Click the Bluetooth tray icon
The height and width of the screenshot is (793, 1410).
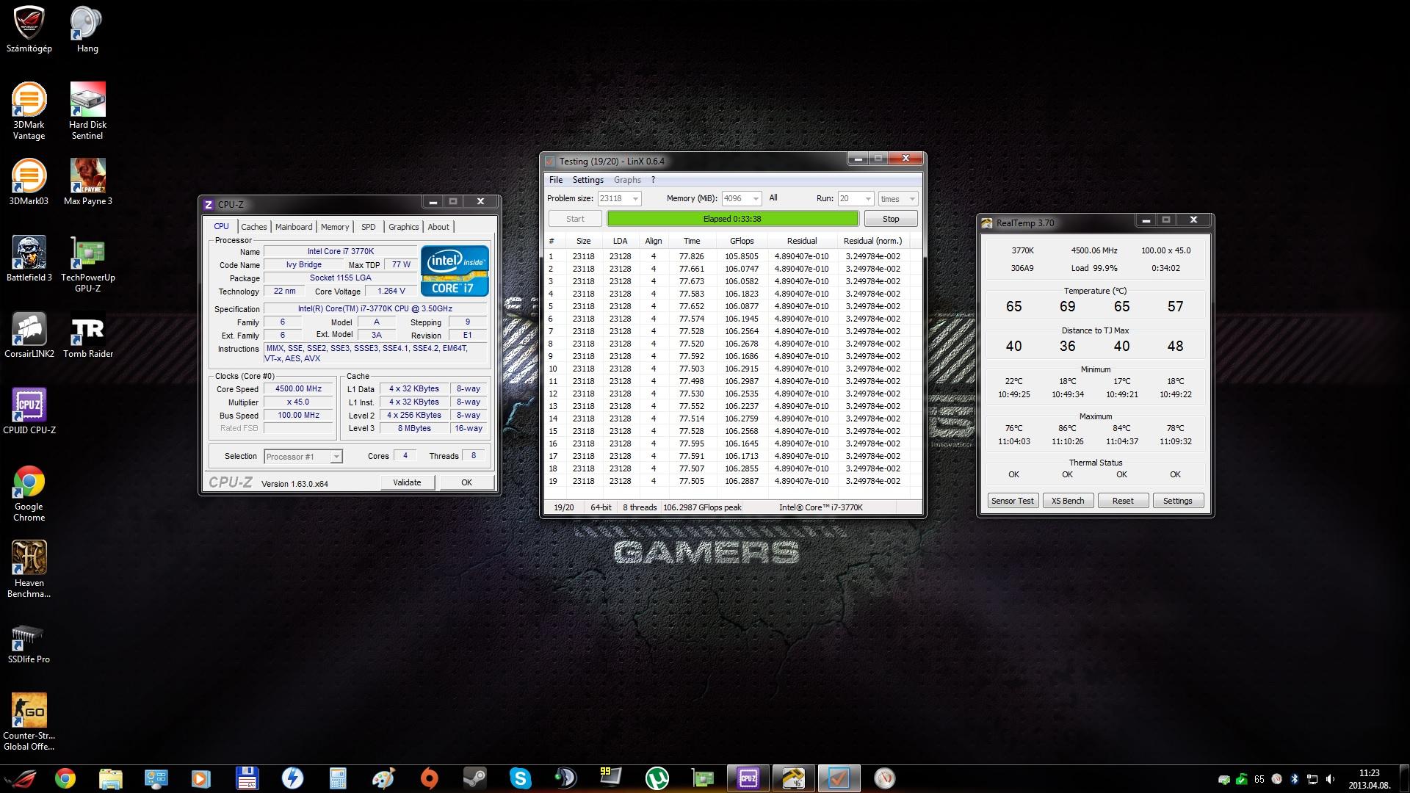[x=1294, y=779]
